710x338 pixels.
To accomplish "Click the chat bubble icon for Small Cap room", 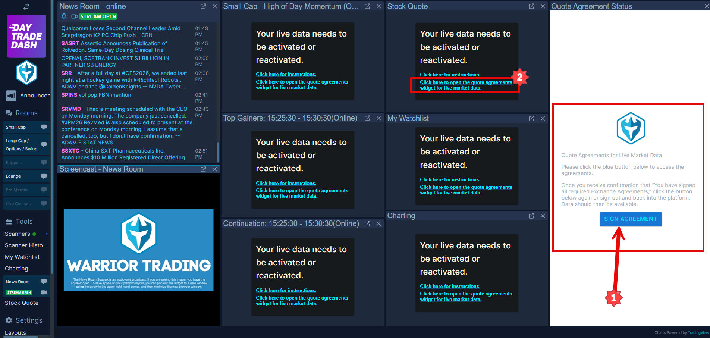I will pos(44,127).
